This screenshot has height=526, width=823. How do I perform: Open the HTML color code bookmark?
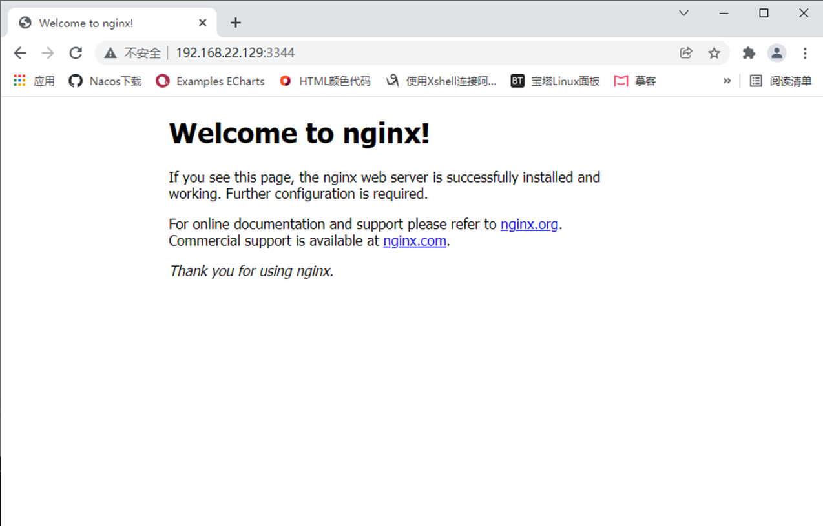click(x=325, y=81)
